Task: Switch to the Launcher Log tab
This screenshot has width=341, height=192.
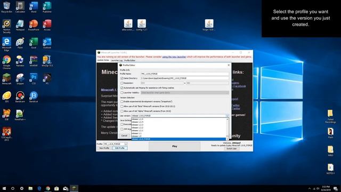Action: [x=117, y=60]
